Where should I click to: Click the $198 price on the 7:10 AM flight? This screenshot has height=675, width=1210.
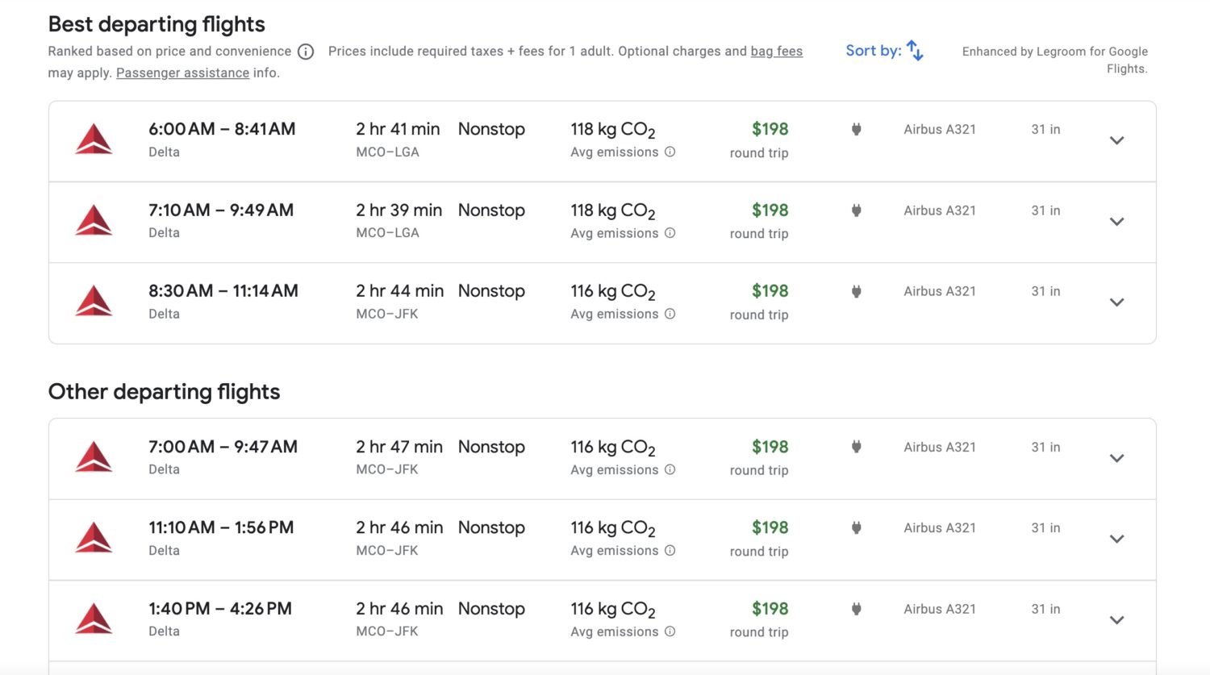(x=770, y=210)
